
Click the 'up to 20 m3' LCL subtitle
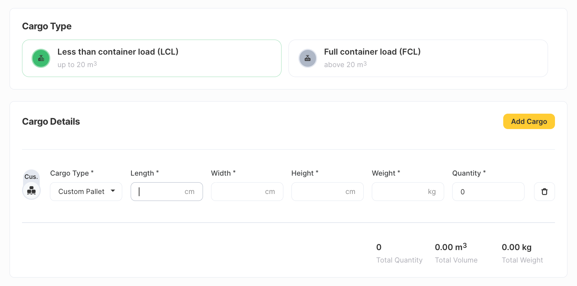[77, 65]
